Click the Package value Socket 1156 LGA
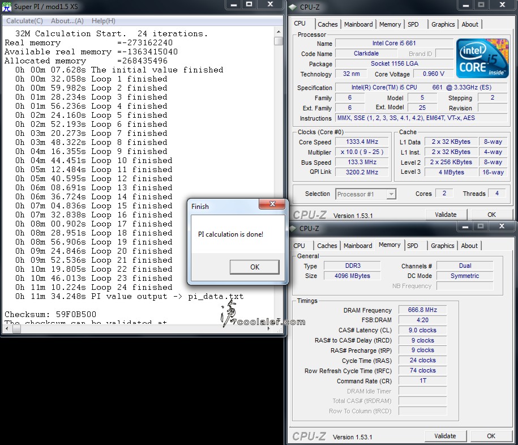 pos(394,63)
